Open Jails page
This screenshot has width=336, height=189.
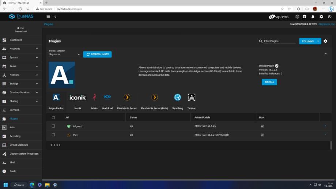tap(21, 127)
